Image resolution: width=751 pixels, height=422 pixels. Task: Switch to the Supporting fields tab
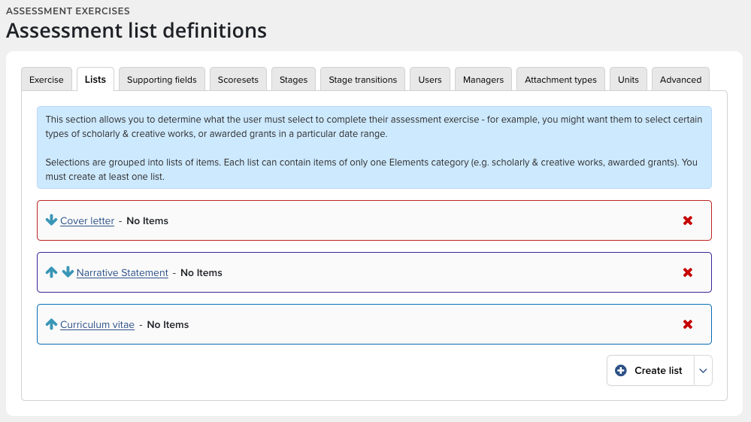click(162, 80)
